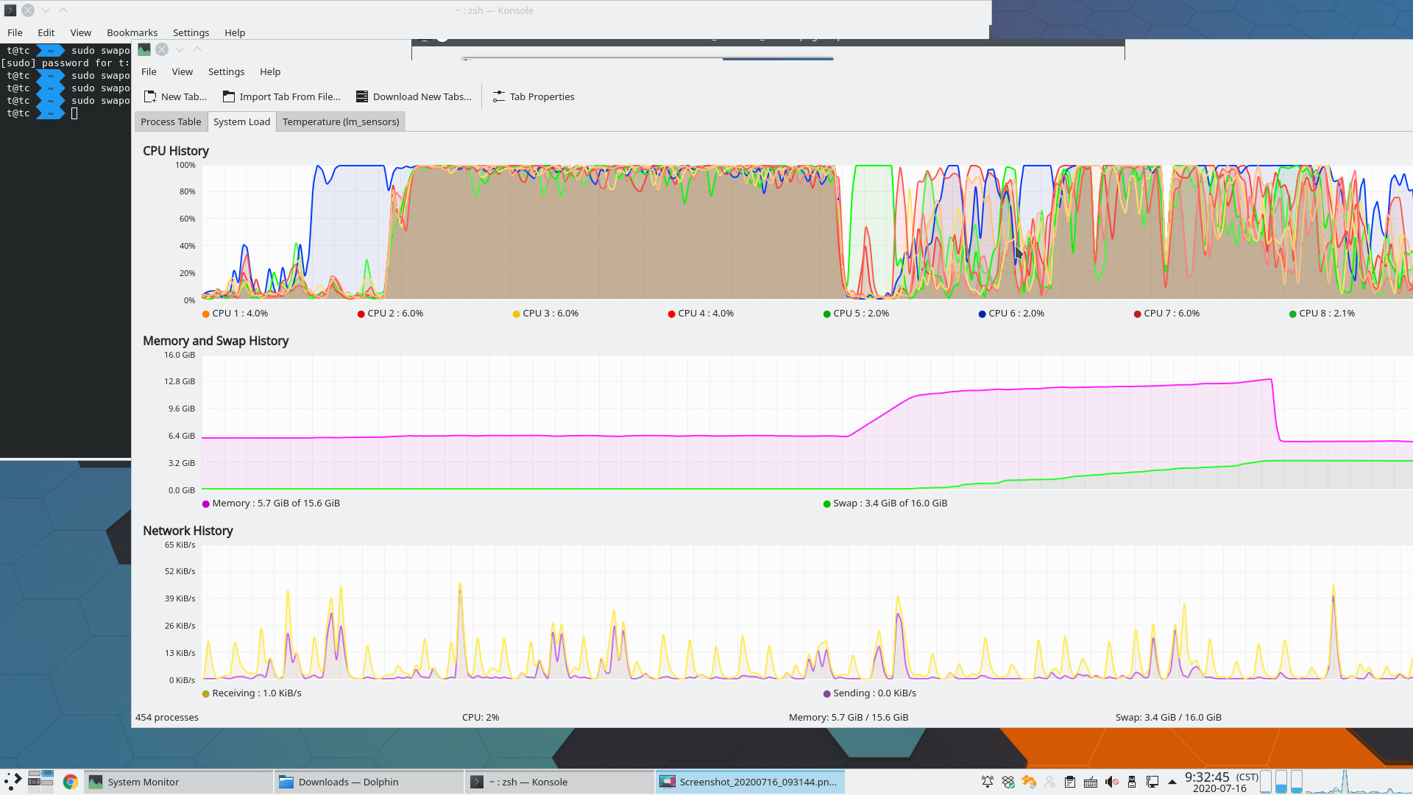
Task: Open the Klipper clipboard tray icon
Action: coord(1069,782)
